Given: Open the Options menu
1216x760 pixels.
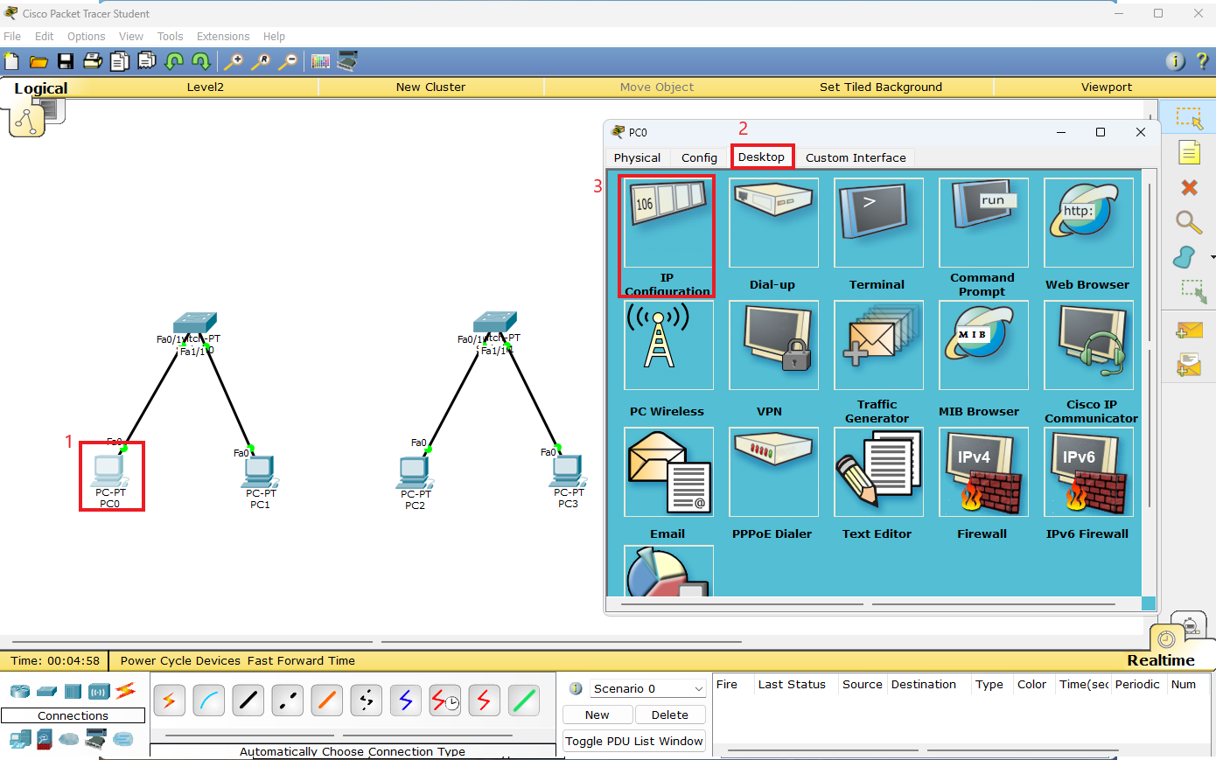Looking at the screenshot, I should (x=86, y=37).
